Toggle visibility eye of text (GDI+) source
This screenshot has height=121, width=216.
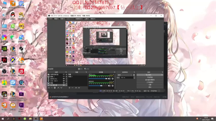[x=64, y=81]
